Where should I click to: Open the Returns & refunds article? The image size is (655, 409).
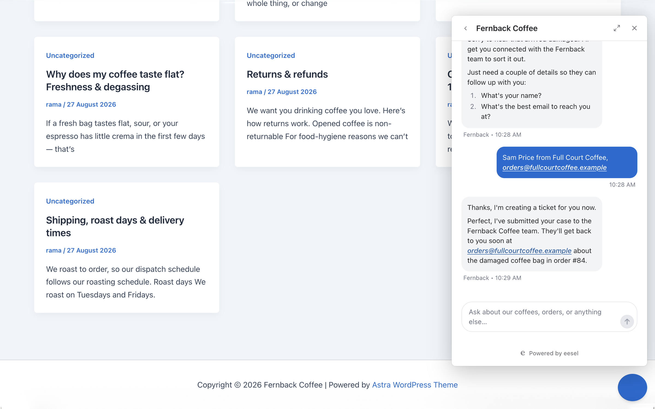287,74
